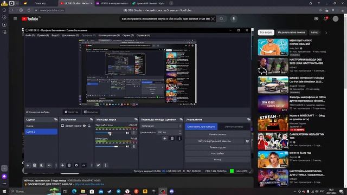Open YouTube create video icon
Screen dimensions: 347x195
[x=316, y=19]
